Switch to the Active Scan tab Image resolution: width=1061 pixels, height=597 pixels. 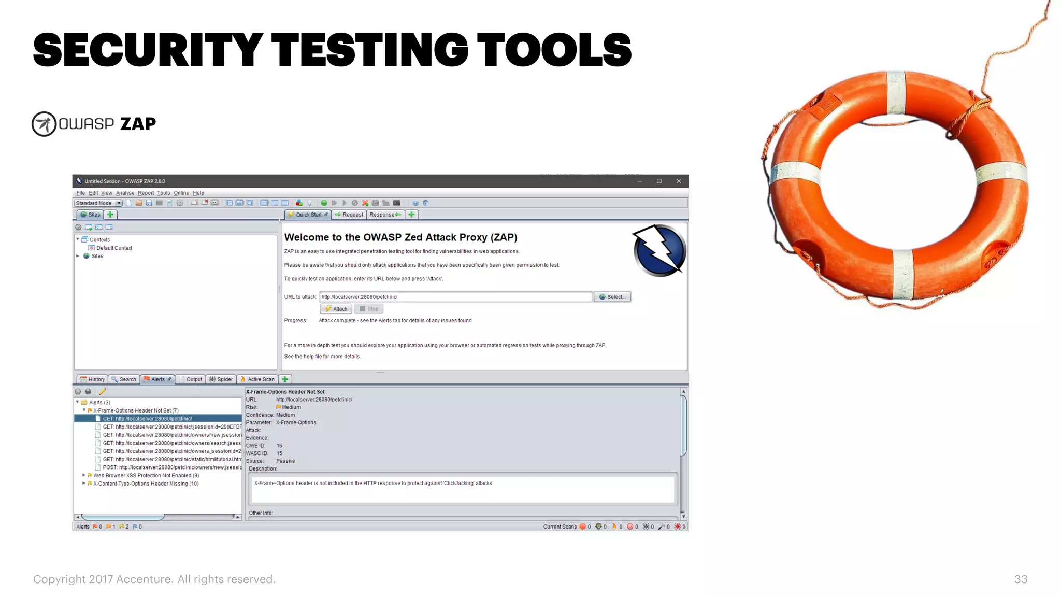(257, 379)
